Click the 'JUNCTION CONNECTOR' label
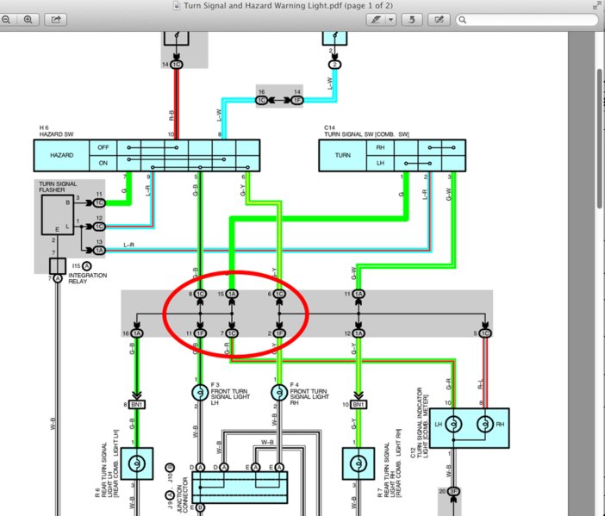This screenshot has width=605, height=516. tap(182, 494)
